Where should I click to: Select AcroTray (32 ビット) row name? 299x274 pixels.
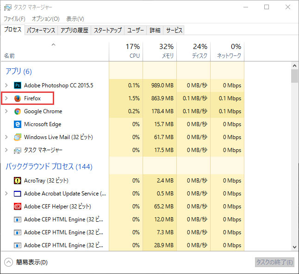tap(46, 181)
